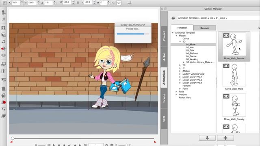Open the Scene side tab
Image resolution: width=260 pixels, height=146 pixels.
coord(164,98)
